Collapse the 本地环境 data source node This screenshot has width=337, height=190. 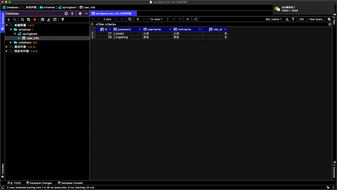7,25
